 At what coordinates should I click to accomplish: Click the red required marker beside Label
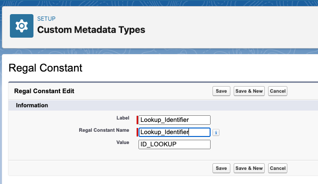coord(137,120)
